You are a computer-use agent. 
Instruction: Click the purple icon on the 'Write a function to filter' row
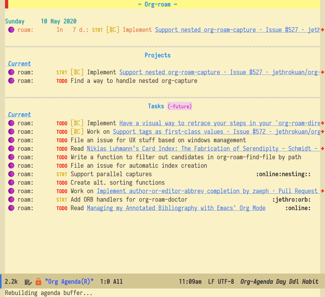(11, 157)
